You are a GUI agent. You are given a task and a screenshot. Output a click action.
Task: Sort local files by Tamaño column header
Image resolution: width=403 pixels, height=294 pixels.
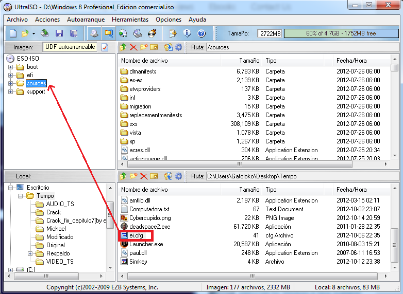(x=242, y=190)
